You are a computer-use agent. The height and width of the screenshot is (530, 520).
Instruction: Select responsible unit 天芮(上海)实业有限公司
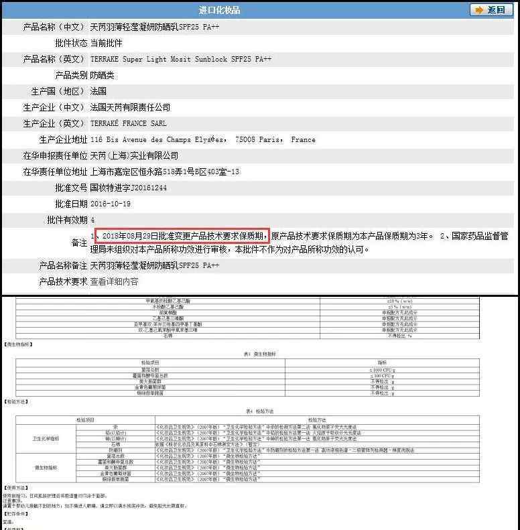(134, 155)
